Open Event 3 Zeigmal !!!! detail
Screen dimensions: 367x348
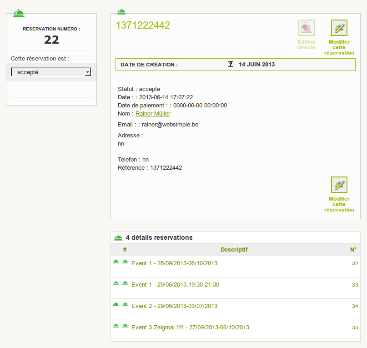click(x=190, y=328)
